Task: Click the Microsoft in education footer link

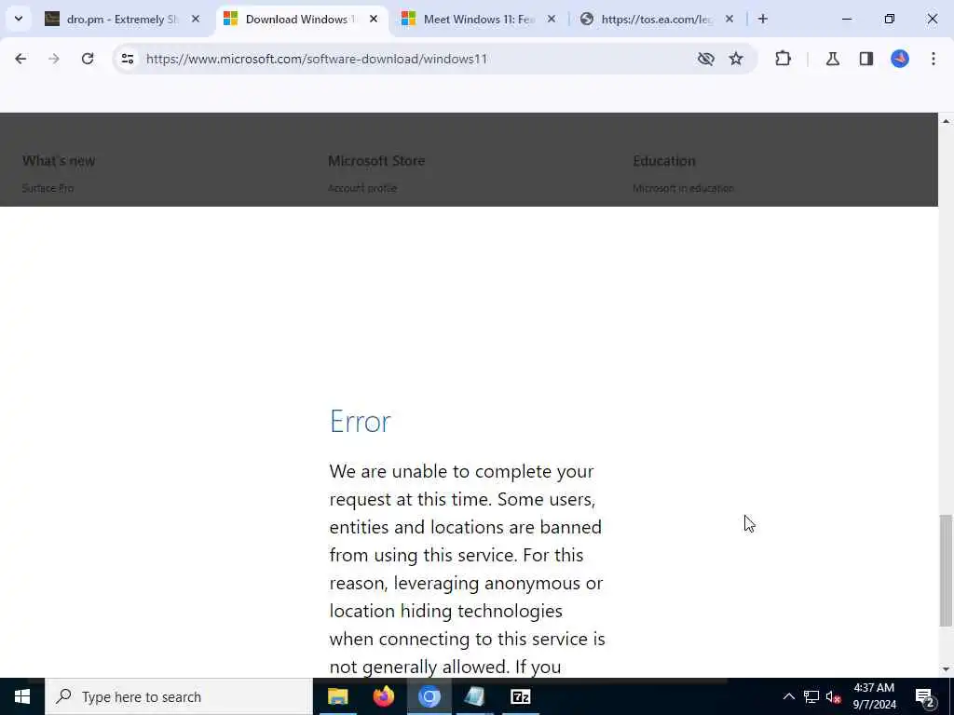Action: click(683, 188)
